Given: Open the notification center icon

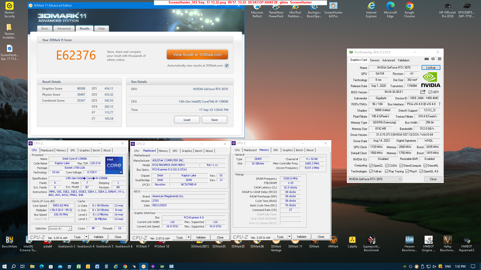Looking at the screenshot, I should [x=473, y=266].
